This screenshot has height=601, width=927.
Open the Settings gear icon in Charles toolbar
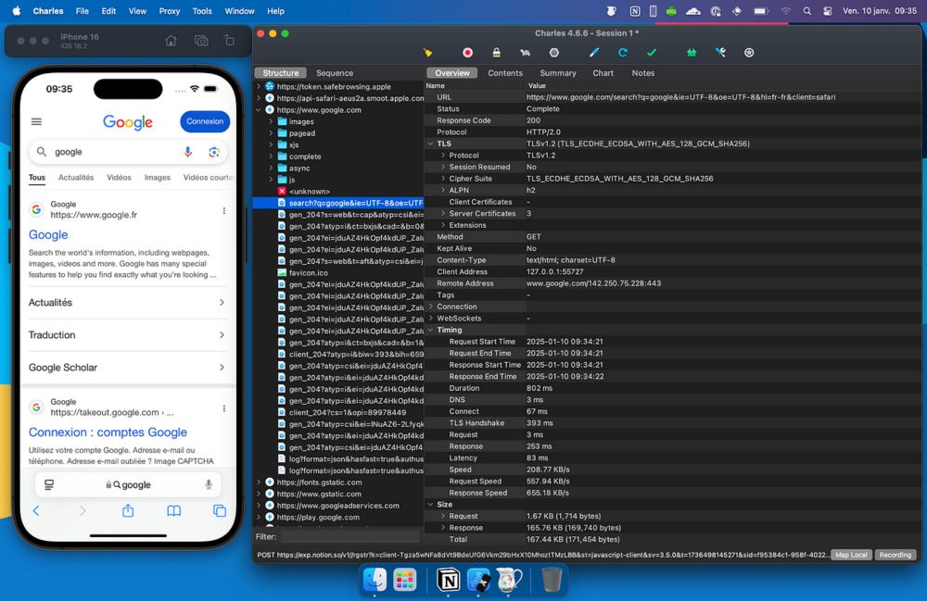(x=749, y=53)
